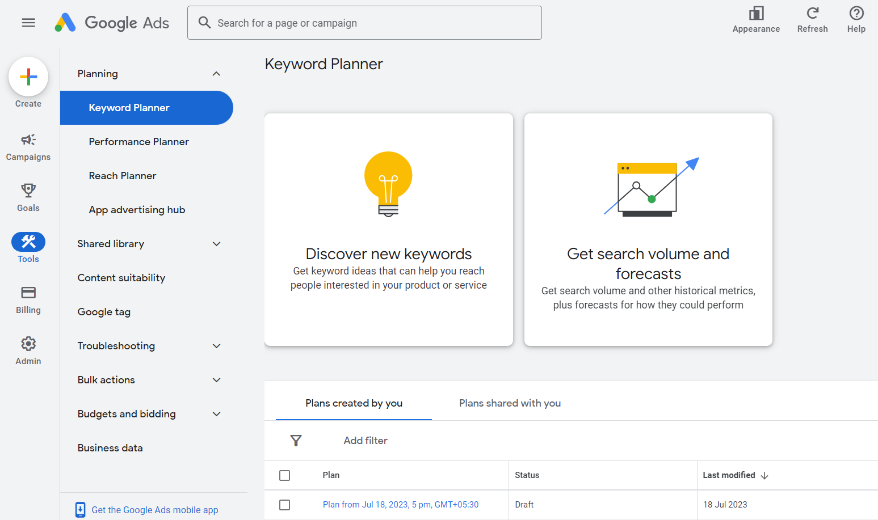The width and height of the screenshot is (878, 520).
Task: Open Content suitability
Action: [121, 278]
